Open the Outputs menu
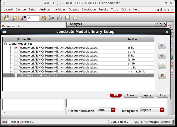The image size is (177, 127). click(74, 9)
